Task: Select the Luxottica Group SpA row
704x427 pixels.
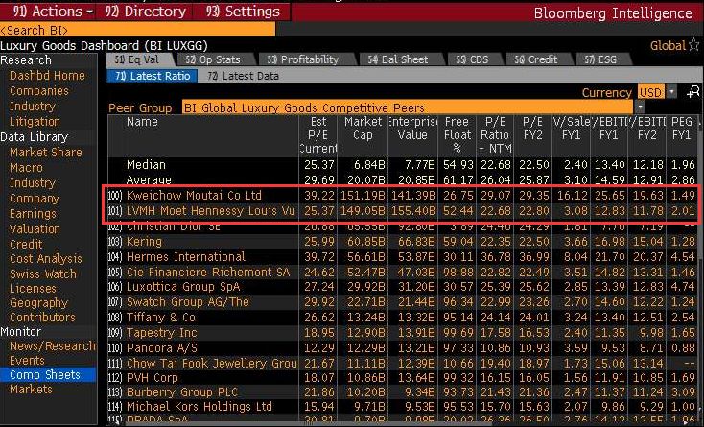Action: pos(402,287)
